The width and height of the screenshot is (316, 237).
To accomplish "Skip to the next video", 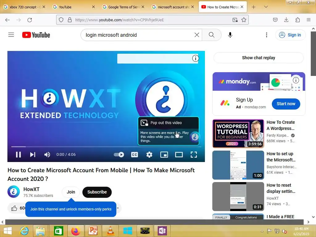I will [x=33, y=155].
